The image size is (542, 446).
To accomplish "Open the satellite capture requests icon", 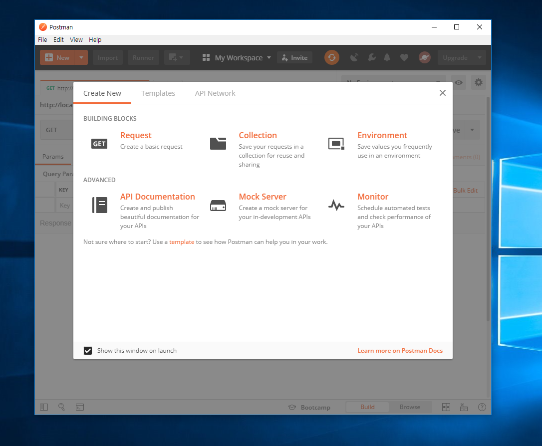I will click(x=354, y=57).
